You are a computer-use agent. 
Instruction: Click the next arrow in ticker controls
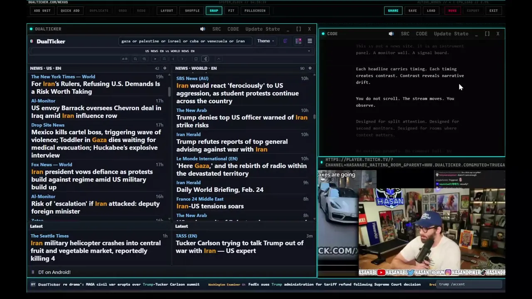pyautogui.click(x=182, y=59)
